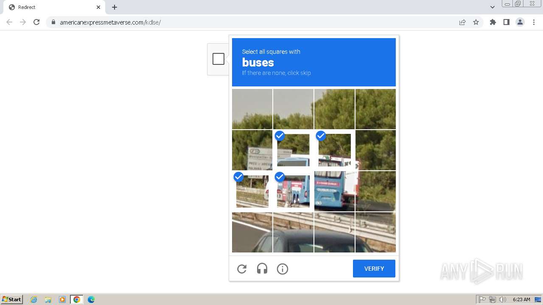
Task: Click the browser Back arrow
Action: click(9, 22)
